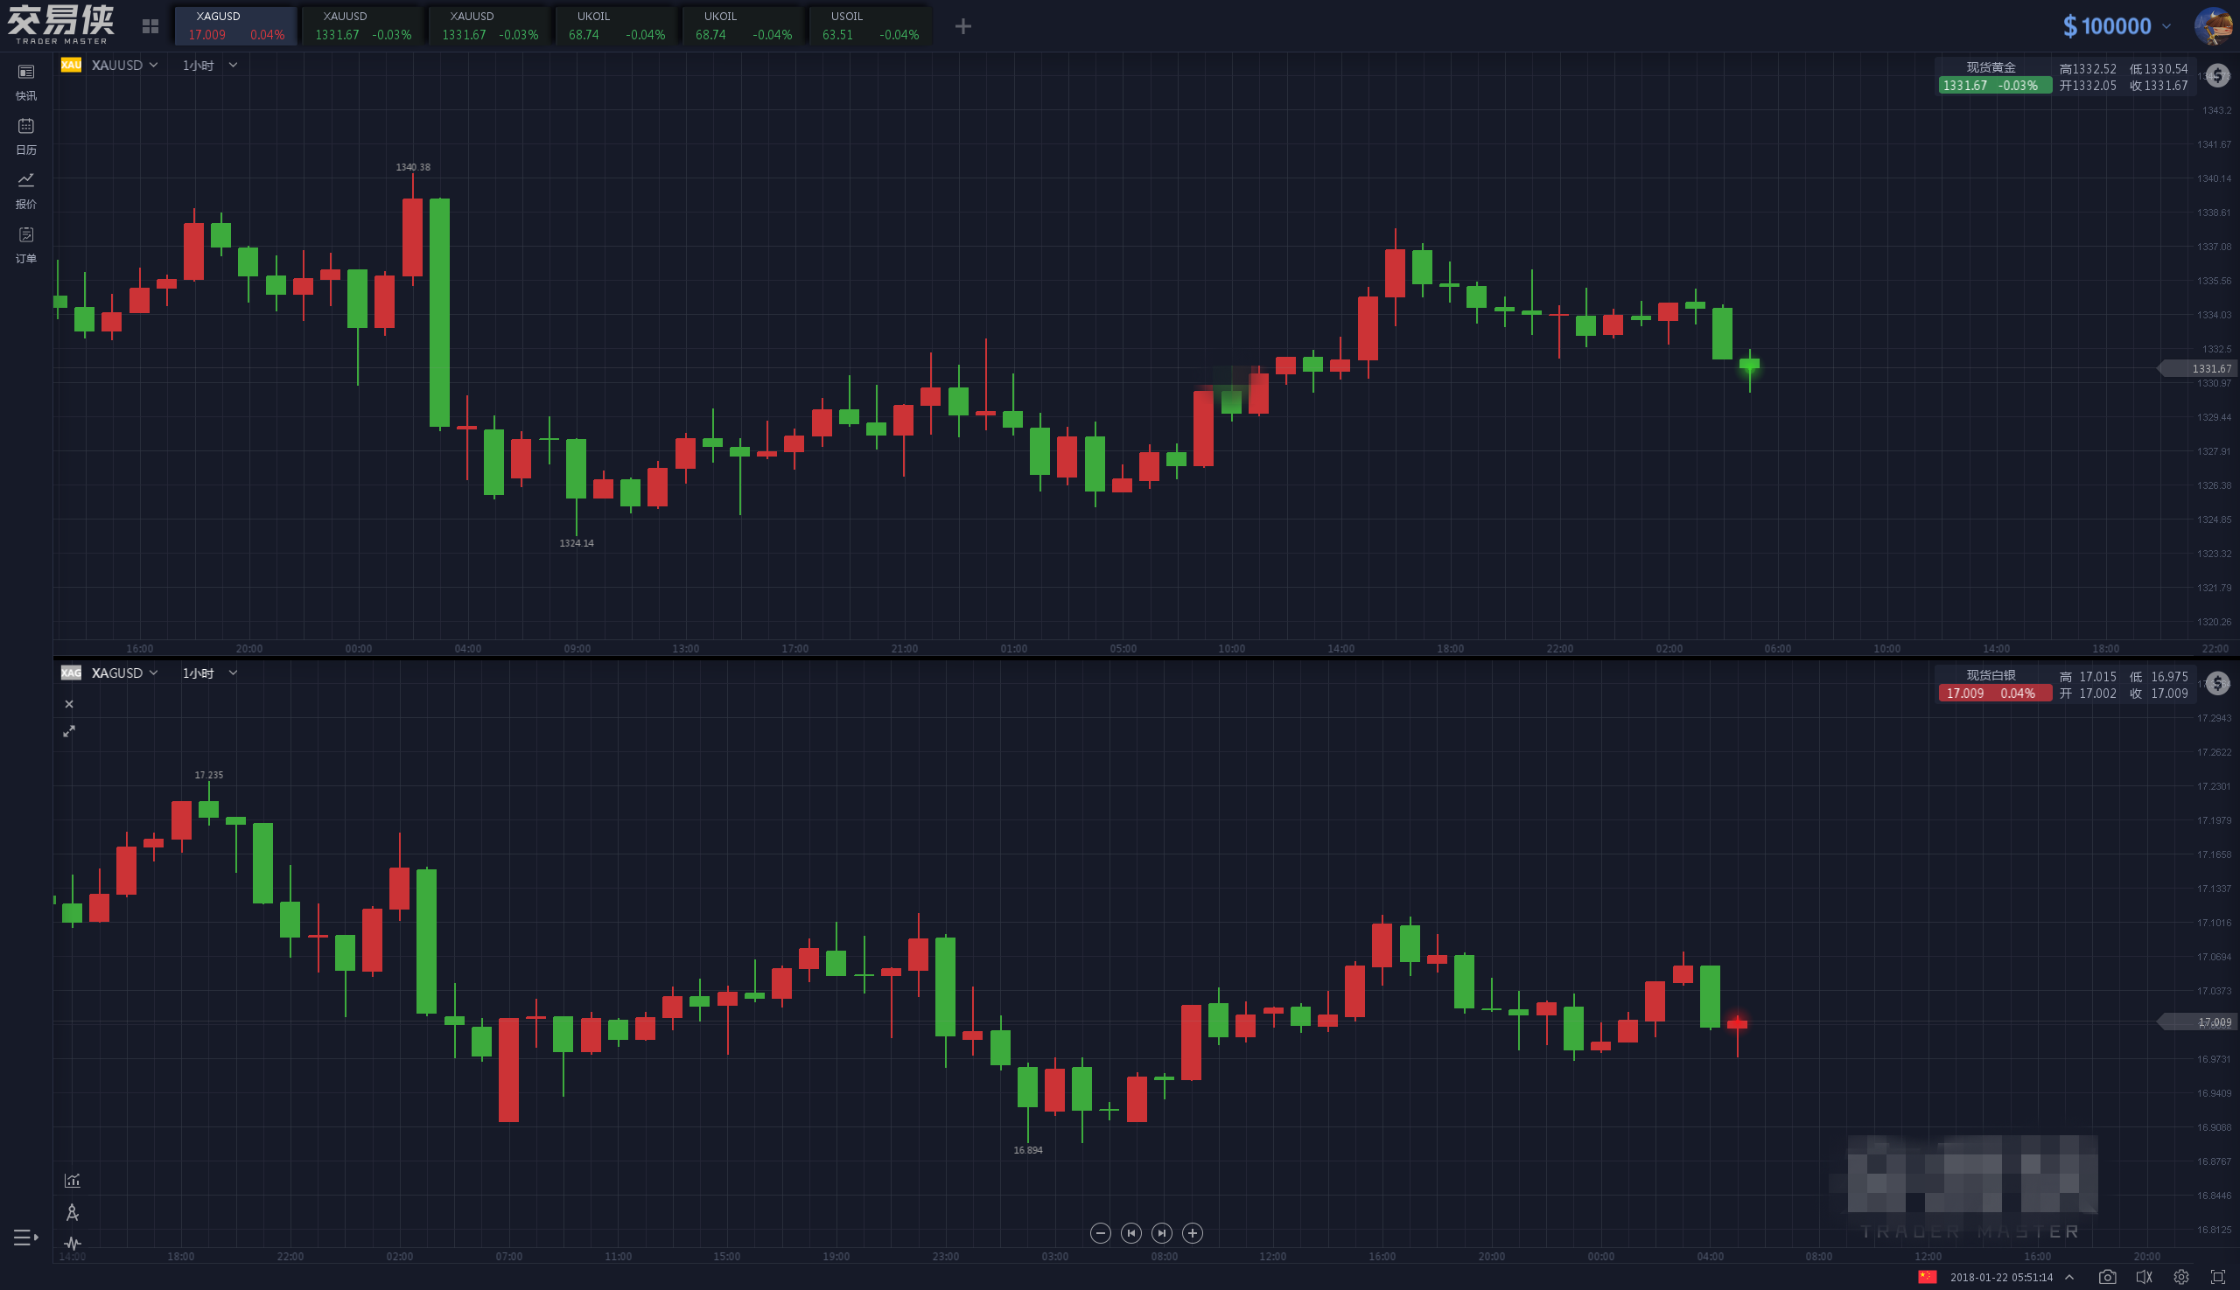Open the 快讯 news panel
Viewport: 2240px width, 1290px height.
(25, 80)
